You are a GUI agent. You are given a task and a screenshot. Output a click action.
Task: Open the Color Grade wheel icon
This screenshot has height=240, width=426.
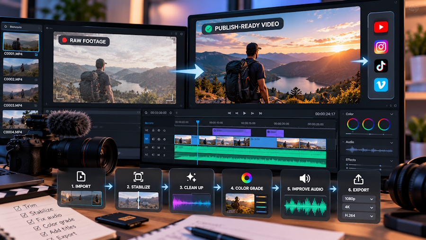click(x=247, y=178)
